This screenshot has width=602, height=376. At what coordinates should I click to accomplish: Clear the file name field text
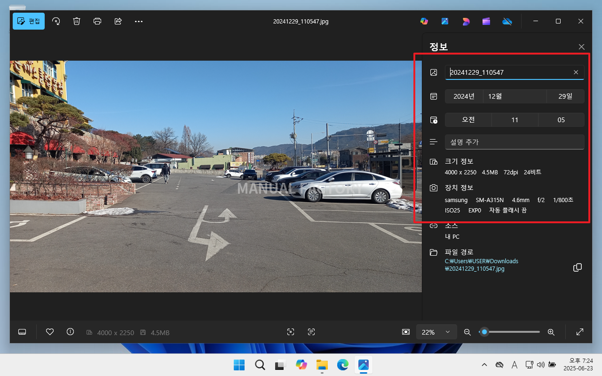coord(576,72)
